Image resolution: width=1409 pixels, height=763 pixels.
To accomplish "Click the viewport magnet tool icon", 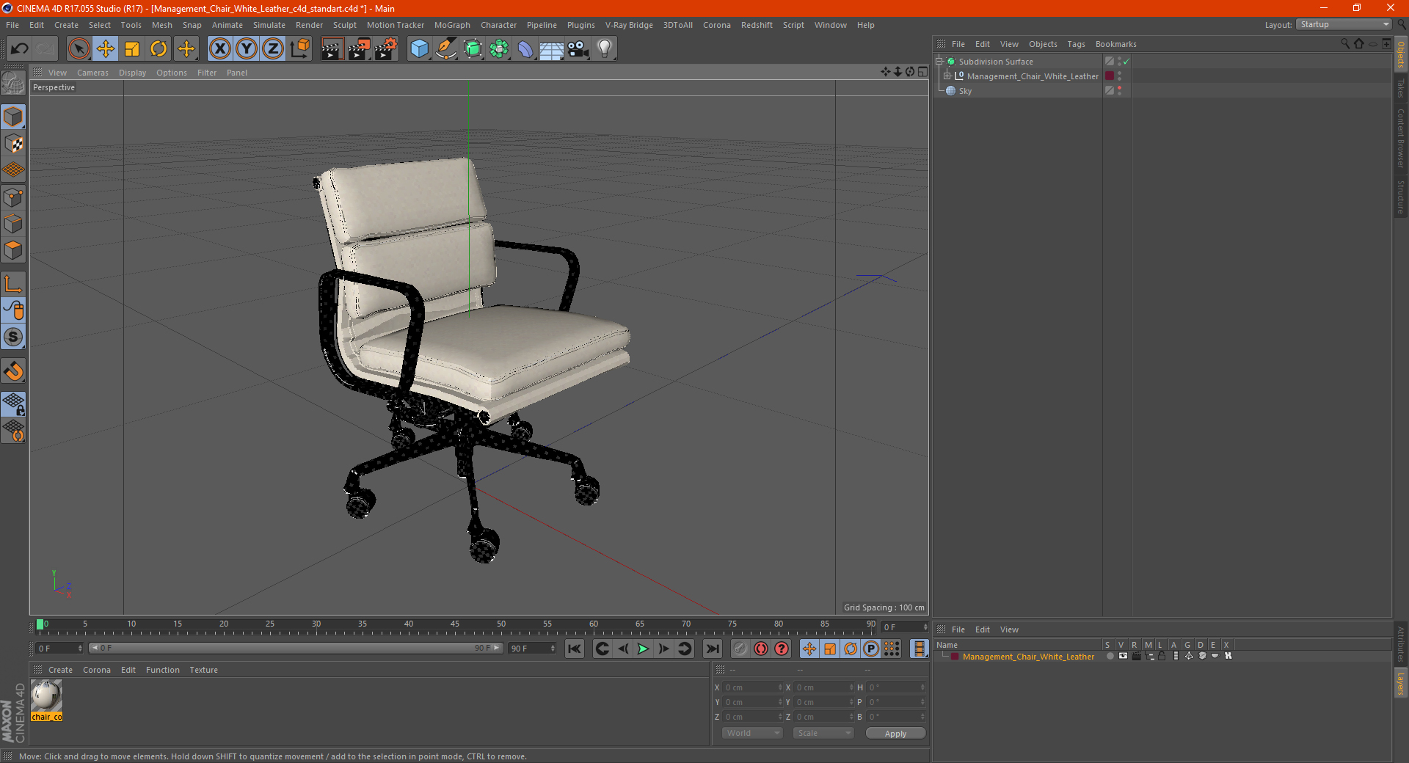I will 13,371.
